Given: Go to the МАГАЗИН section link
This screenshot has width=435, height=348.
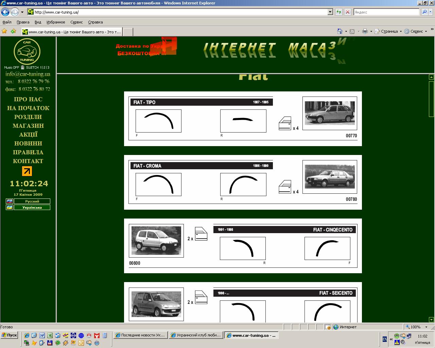Looking at the screenshot, I should pyautogui.click(x=28, y=126).
